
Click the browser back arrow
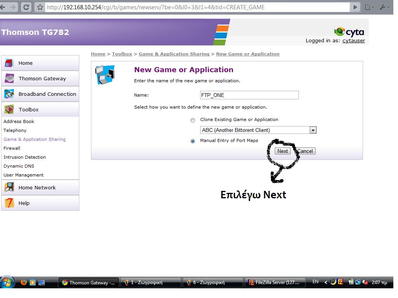(3, 7)
